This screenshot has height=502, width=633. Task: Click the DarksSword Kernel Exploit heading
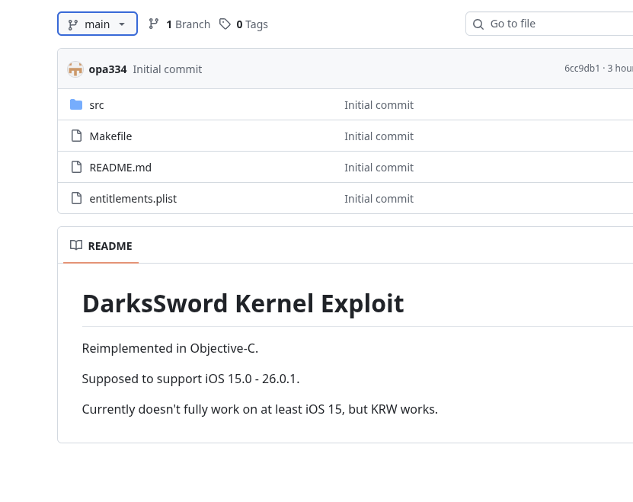243,303
